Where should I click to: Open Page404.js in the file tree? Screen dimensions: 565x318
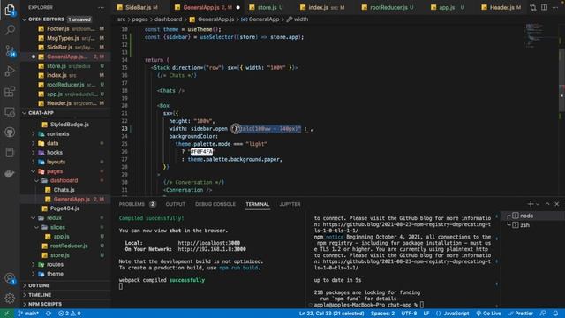point(64,208)
